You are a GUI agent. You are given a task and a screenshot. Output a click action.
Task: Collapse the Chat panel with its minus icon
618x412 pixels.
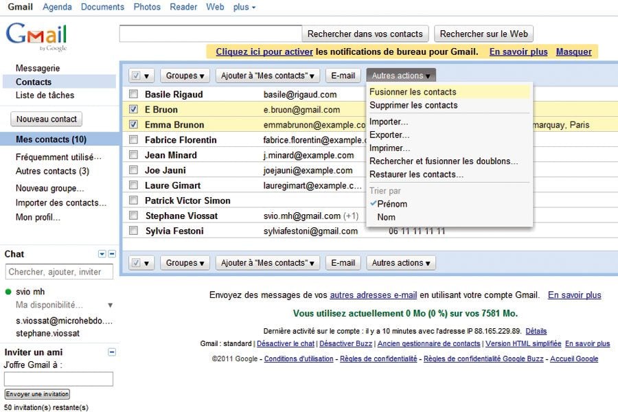click(112, 254)
